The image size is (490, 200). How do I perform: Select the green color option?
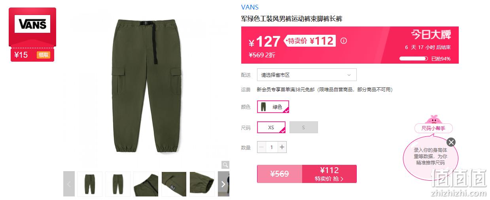pyautogui.click(x=273, y=107)
